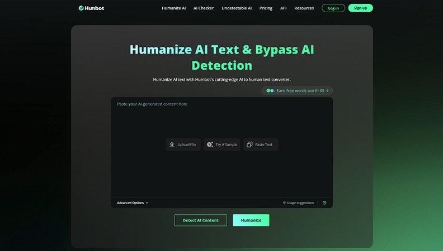The width and height of the screenshot is (443, 251).
Task: Go to Undetectable AI page
Action: tap(237, 8)
